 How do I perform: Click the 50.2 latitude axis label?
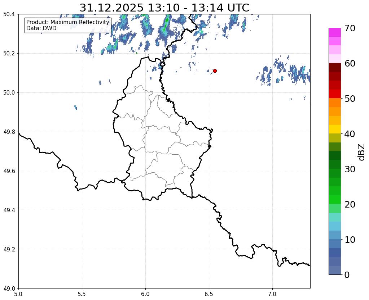coord(9,54)
